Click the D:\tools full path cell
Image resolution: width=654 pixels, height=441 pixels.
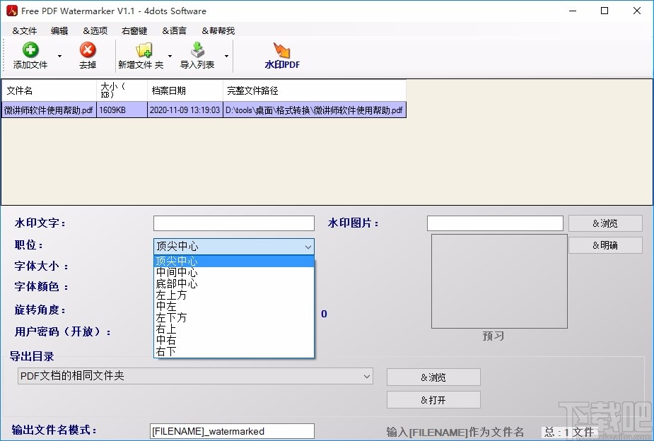pos(315,110)
